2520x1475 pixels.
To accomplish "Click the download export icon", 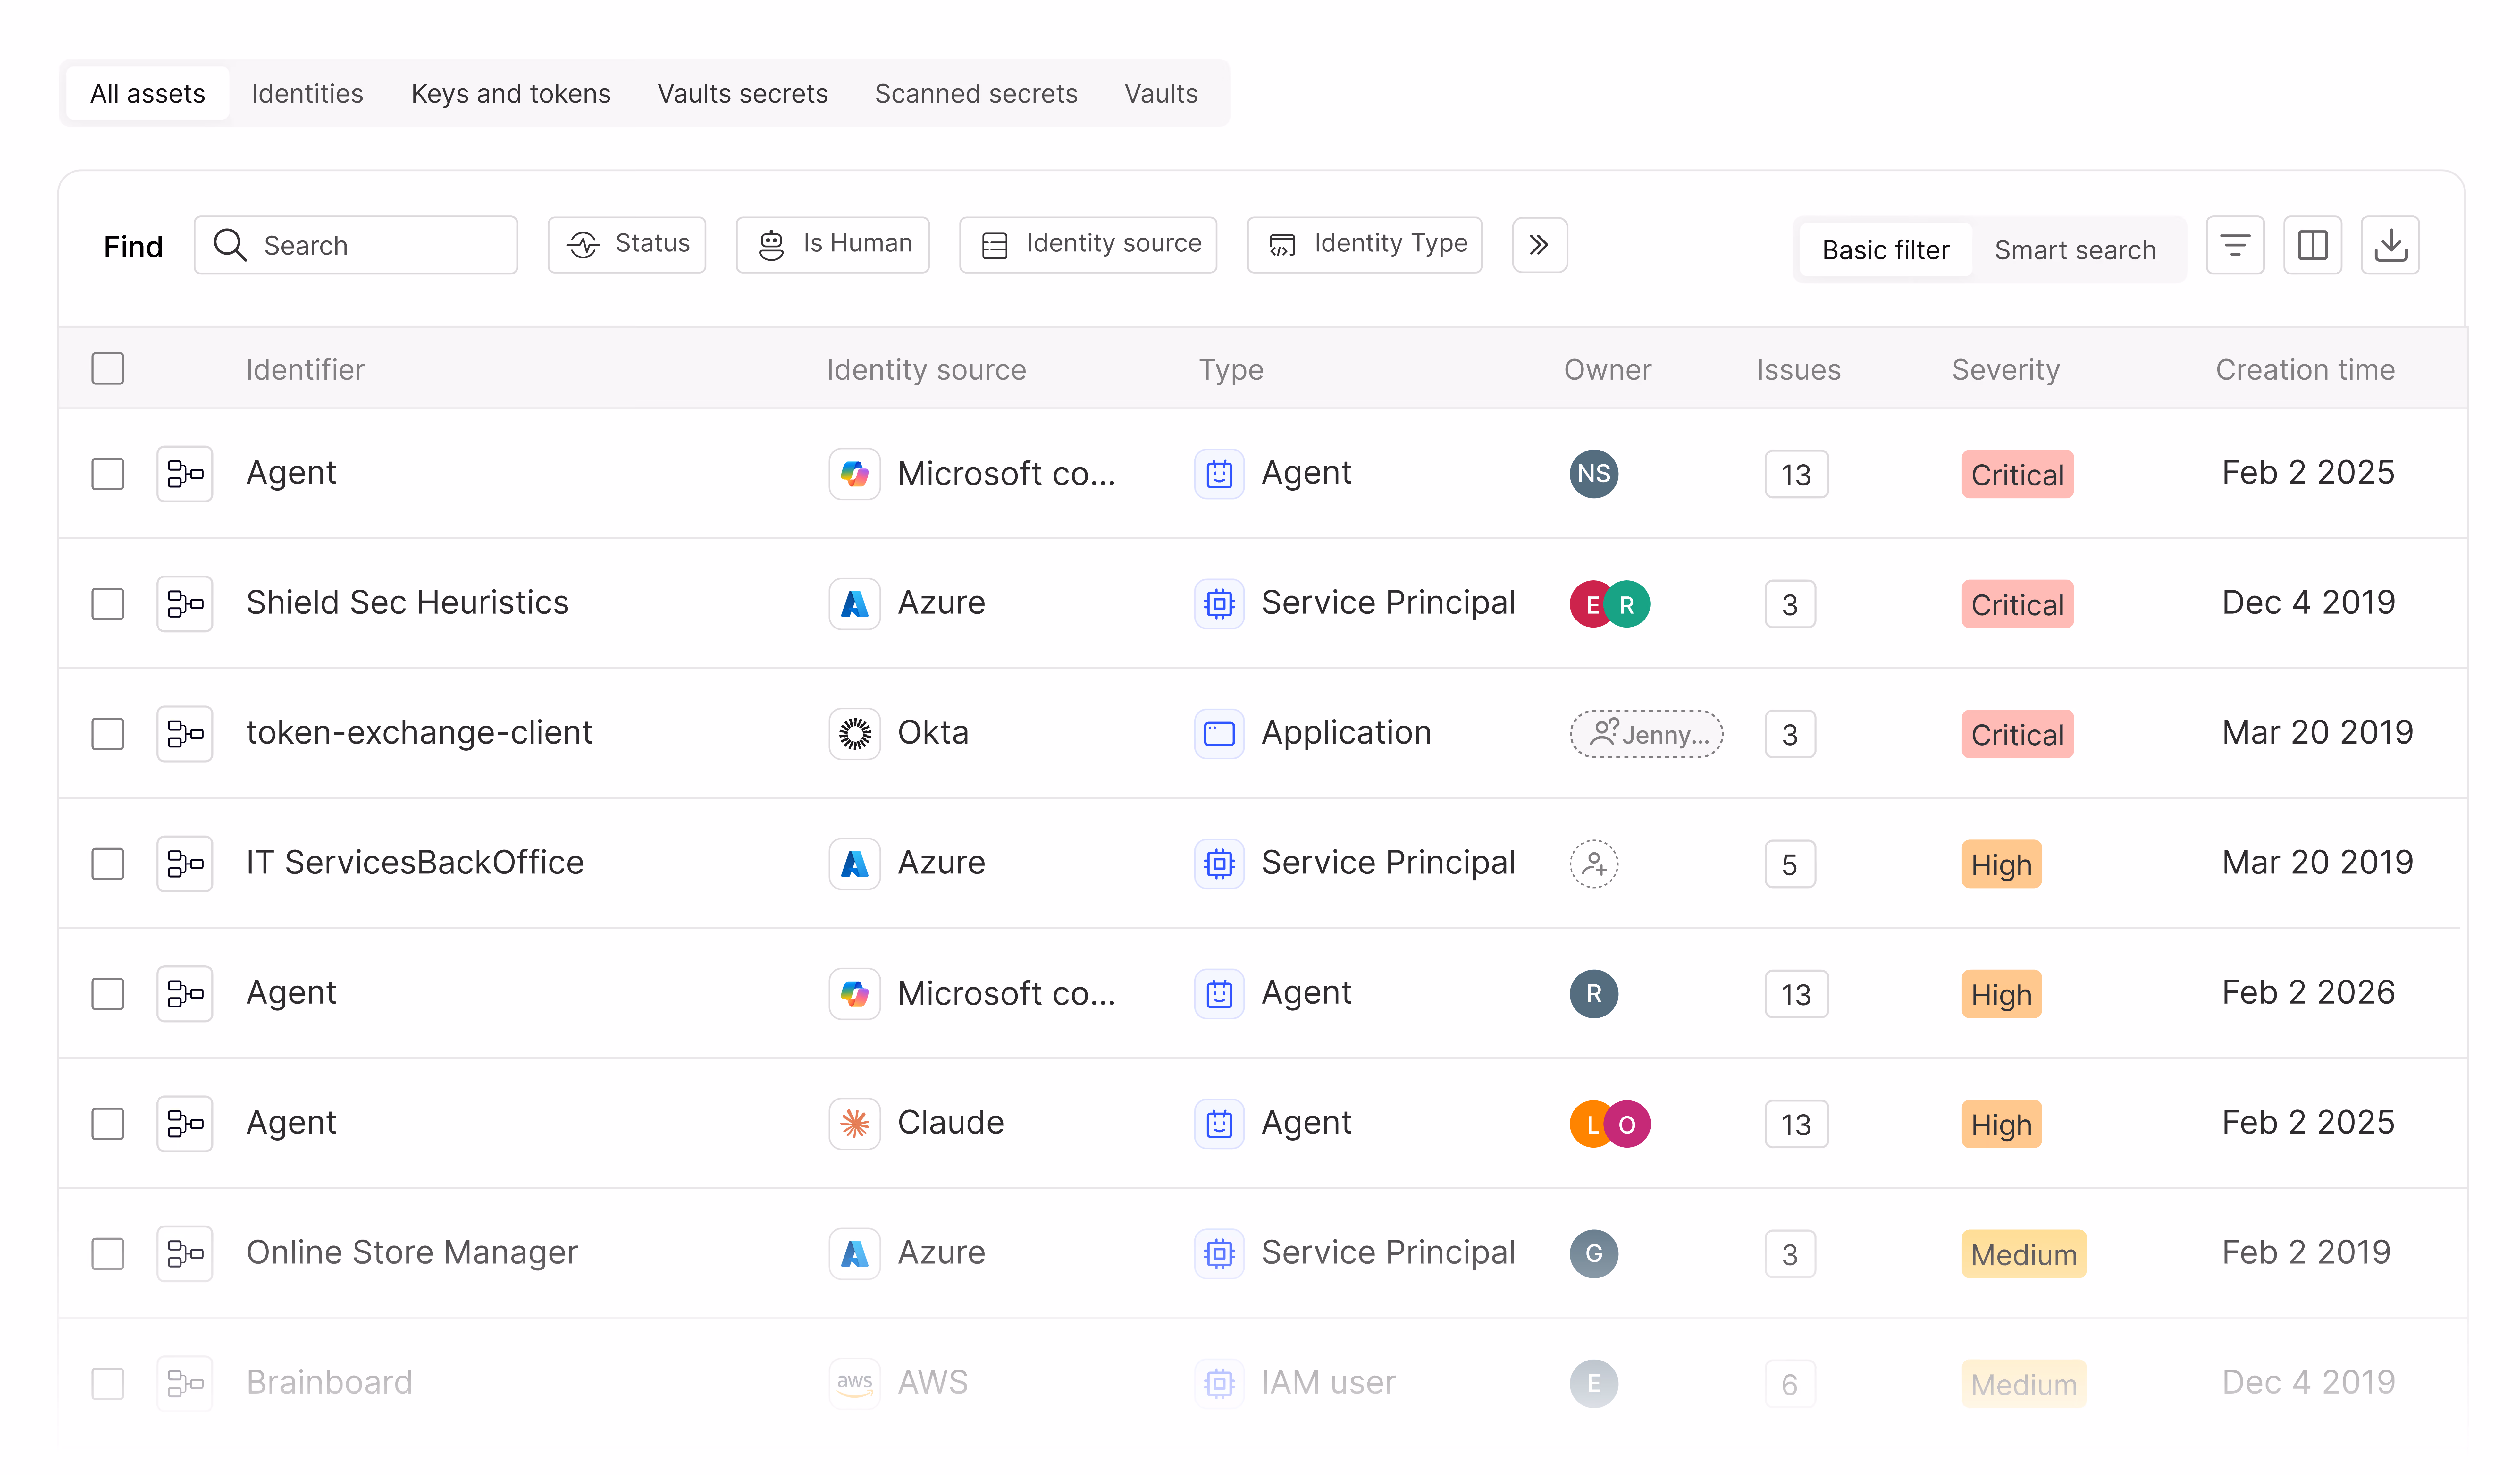I will pos(2390,245).
